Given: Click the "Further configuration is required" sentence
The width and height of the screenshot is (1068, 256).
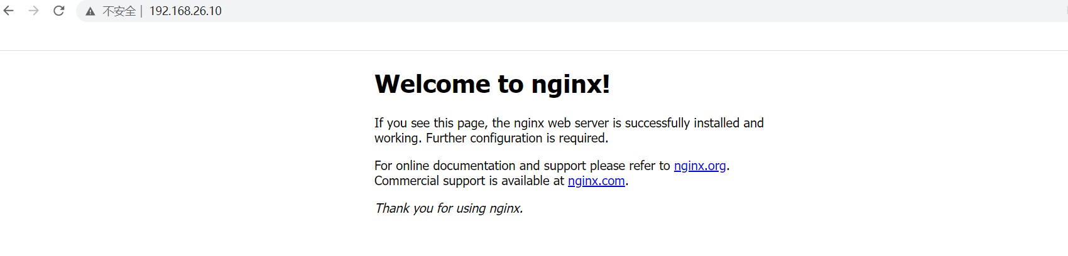Looking at the screenshot, I should pos(517,138).
